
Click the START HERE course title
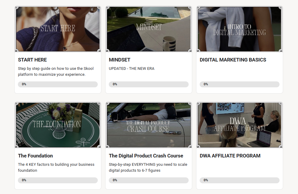click(32, 60)
